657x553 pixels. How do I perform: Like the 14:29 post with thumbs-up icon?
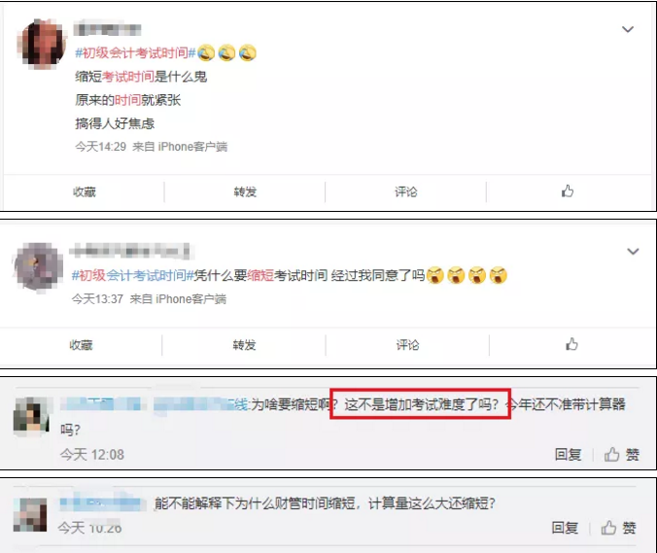pyautogui.click(x=568, y=191)
